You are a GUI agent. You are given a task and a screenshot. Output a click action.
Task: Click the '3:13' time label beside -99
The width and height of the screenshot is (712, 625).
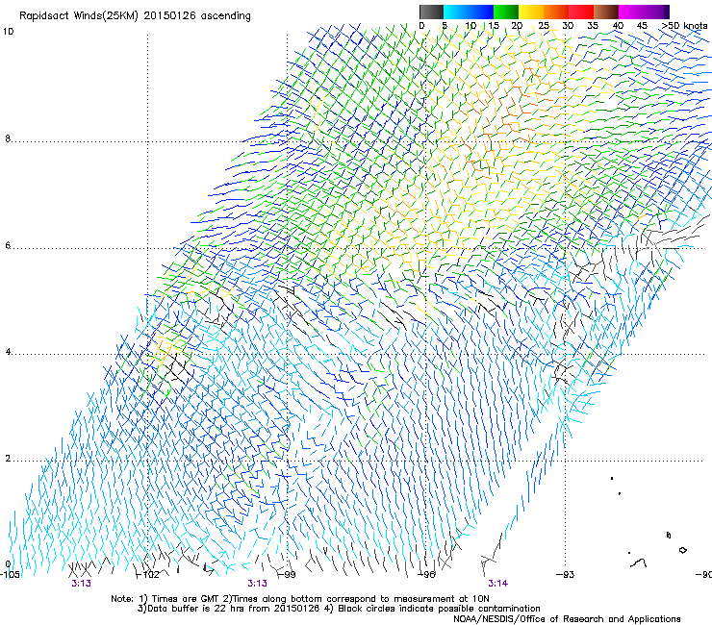pyautogui.click(x=257, y=584)
